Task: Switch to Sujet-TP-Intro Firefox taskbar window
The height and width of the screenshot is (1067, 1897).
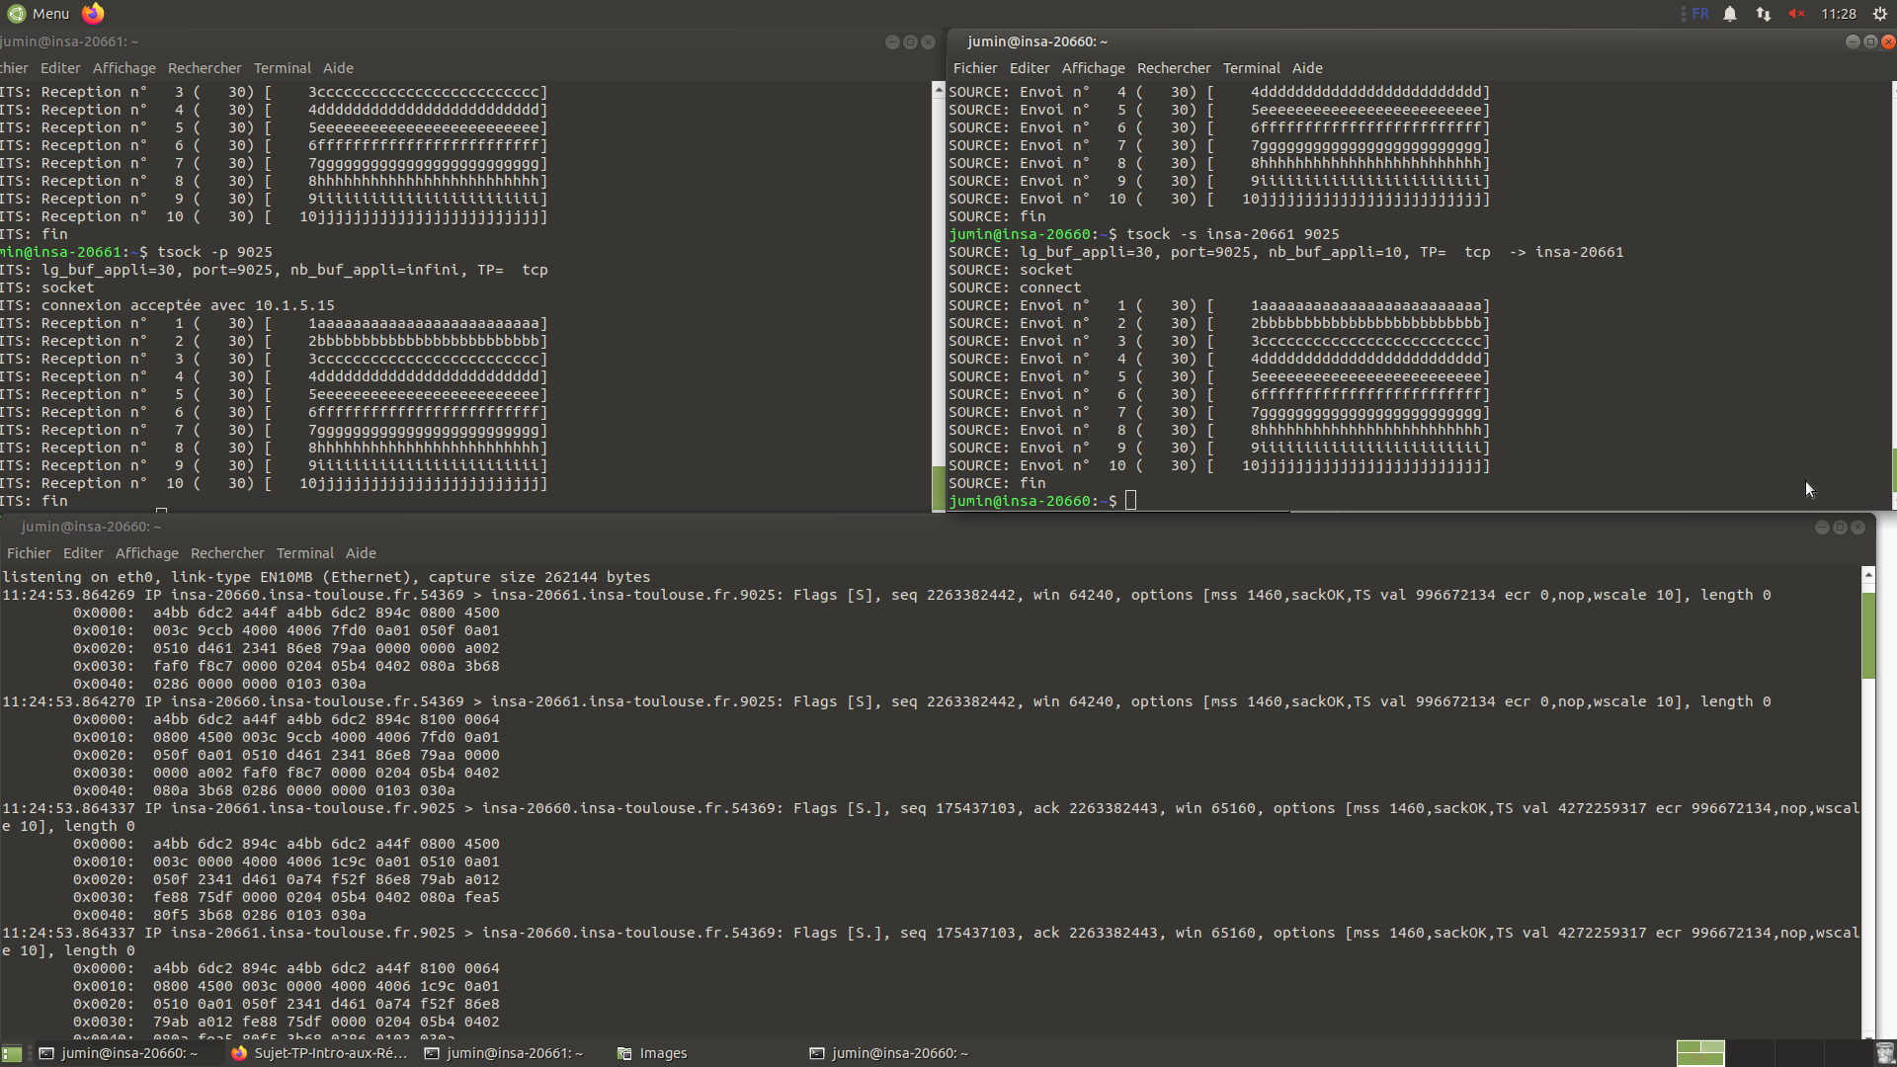Action: pos(320,1053)
